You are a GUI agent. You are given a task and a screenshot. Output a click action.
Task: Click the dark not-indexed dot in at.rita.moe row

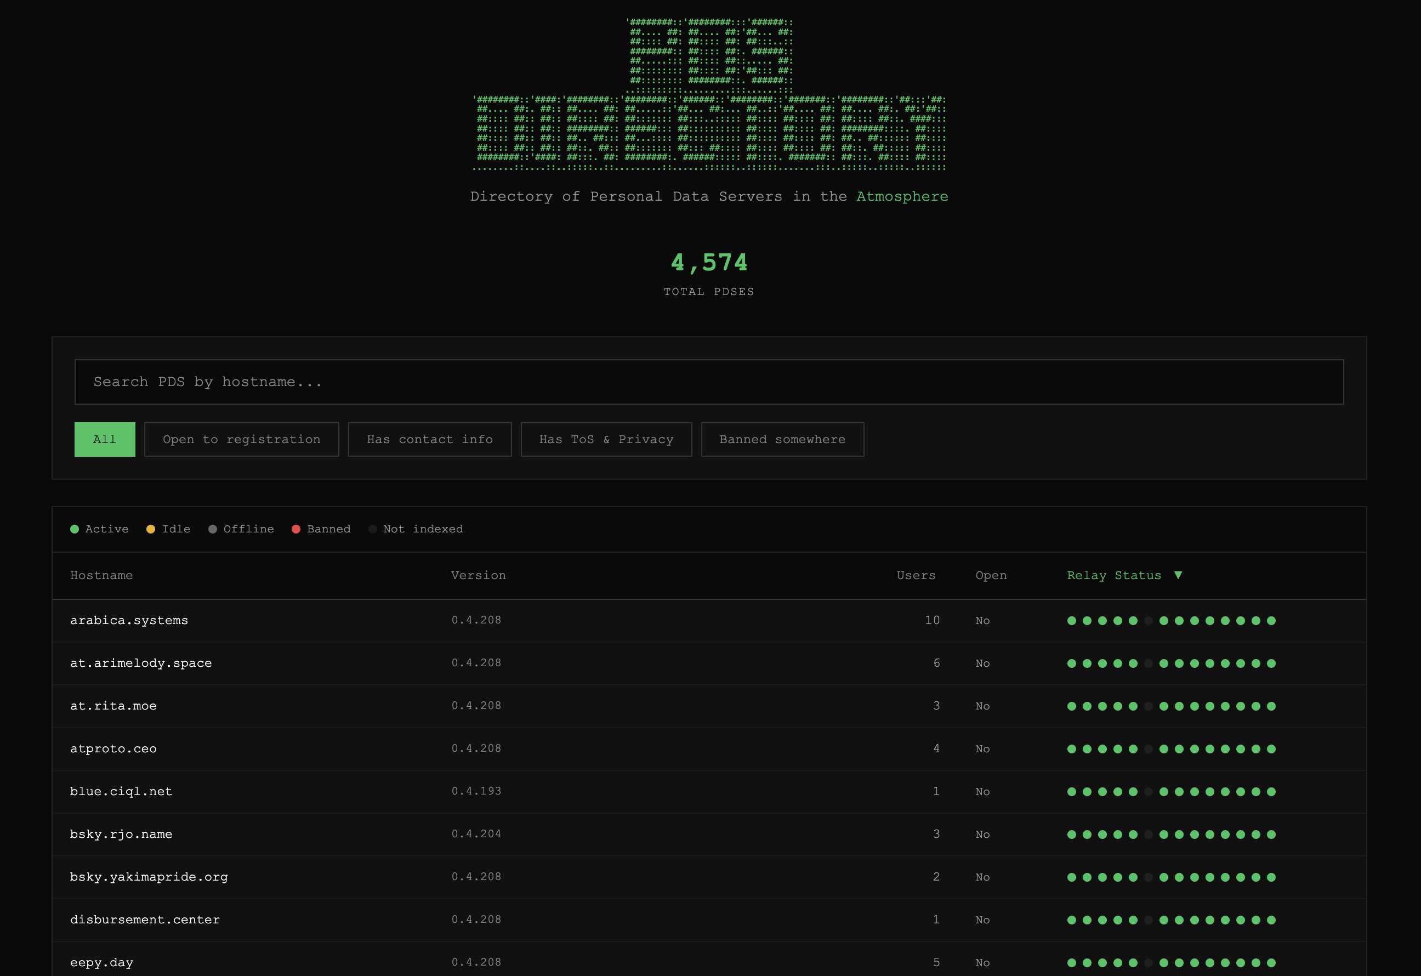(1149, 706)
